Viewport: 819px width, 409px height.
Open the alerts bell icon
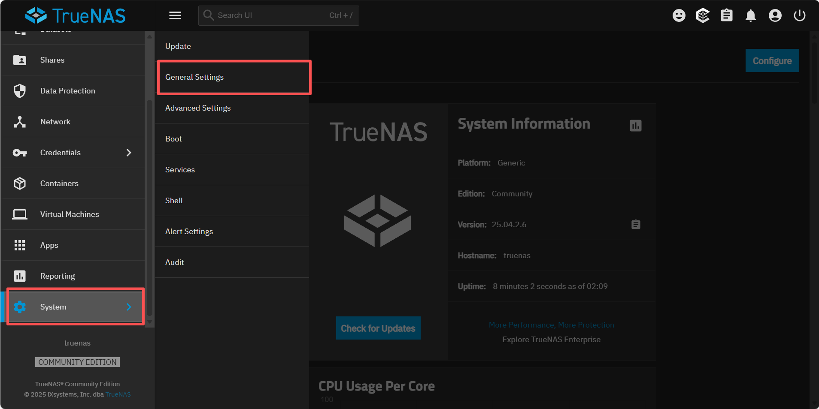pyautogui.click(x=750, y=16)
